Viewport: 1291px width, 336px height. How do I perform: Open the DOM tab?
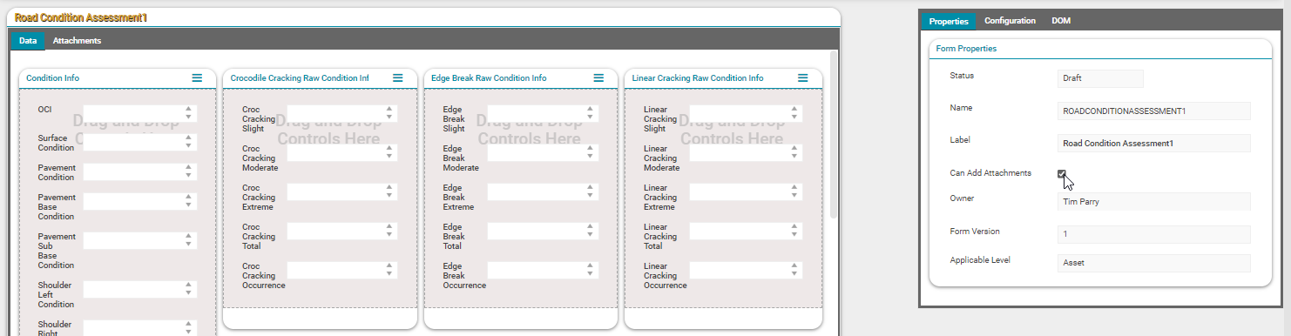point(1061,20)
